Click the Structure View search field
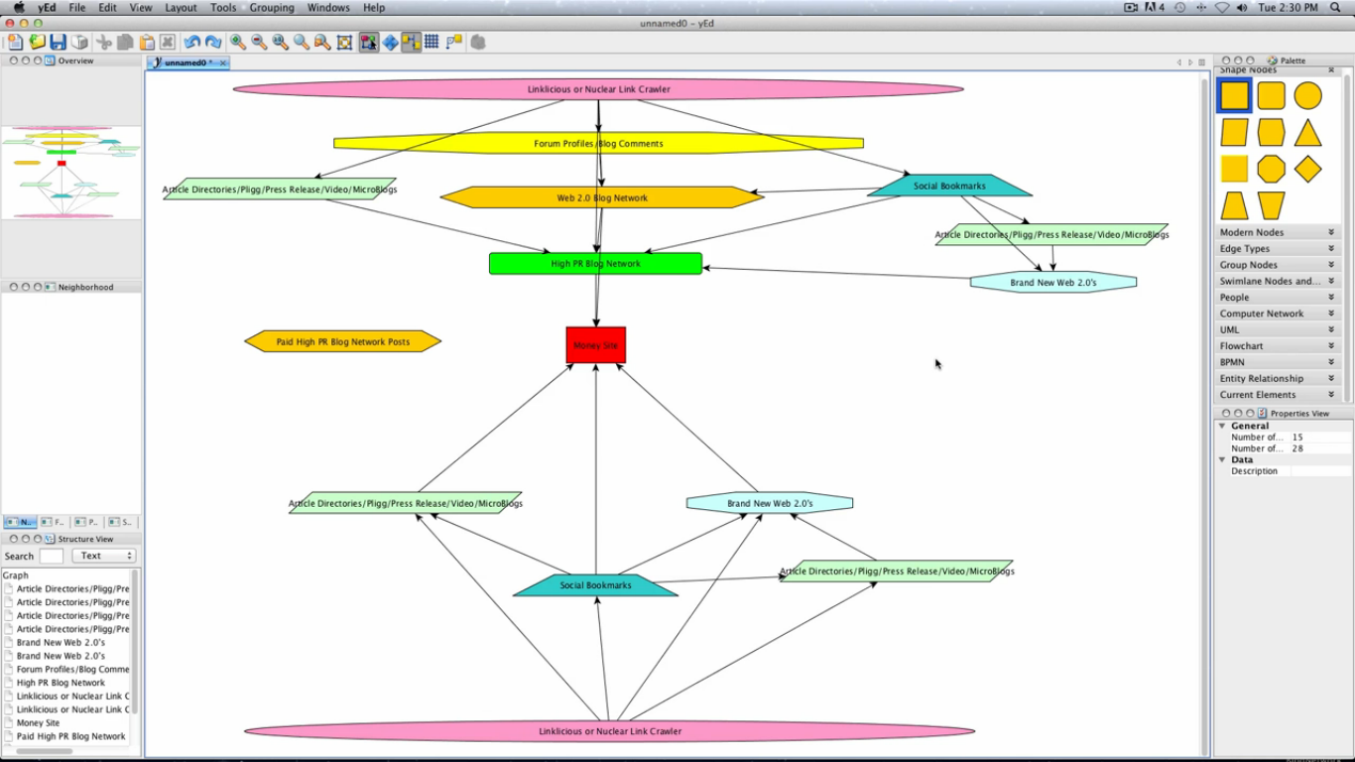This screenshot has width=1355, height=762. coord(52,557)
